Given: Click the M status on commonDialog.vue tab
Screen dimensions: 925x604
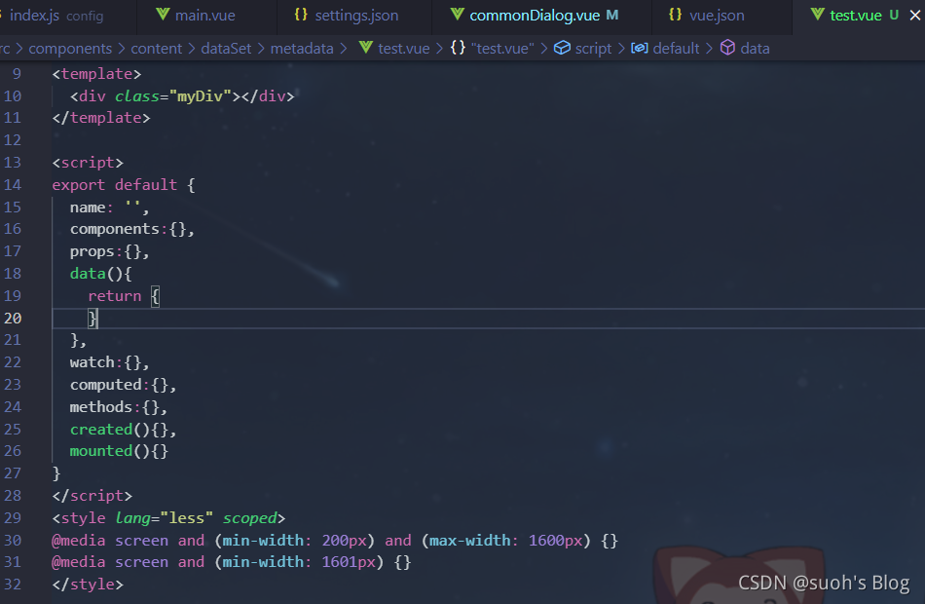Looking at the screenshot, I should pyautogui.click(x=612, y=15).
